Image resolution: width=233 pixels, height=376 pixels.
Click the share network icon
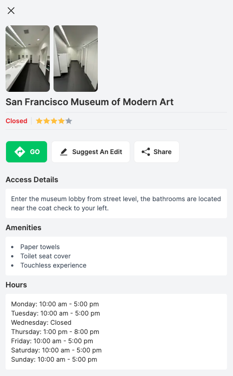tap(146, 152)
